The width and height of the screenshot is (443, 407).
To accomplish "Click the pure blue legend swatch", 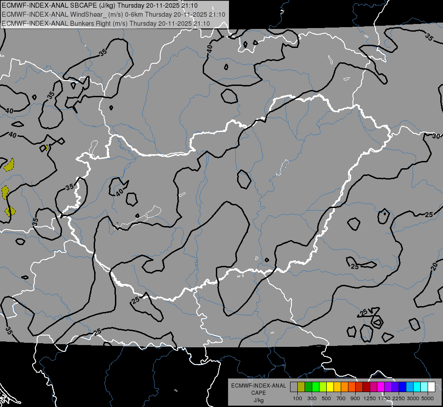I will pos(402,387).
